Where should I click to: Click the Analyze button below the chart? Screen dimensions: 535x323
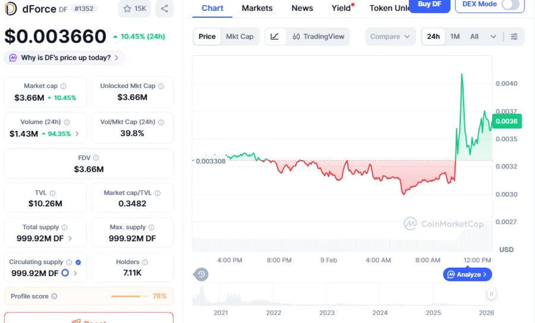(x=467, y=274)
